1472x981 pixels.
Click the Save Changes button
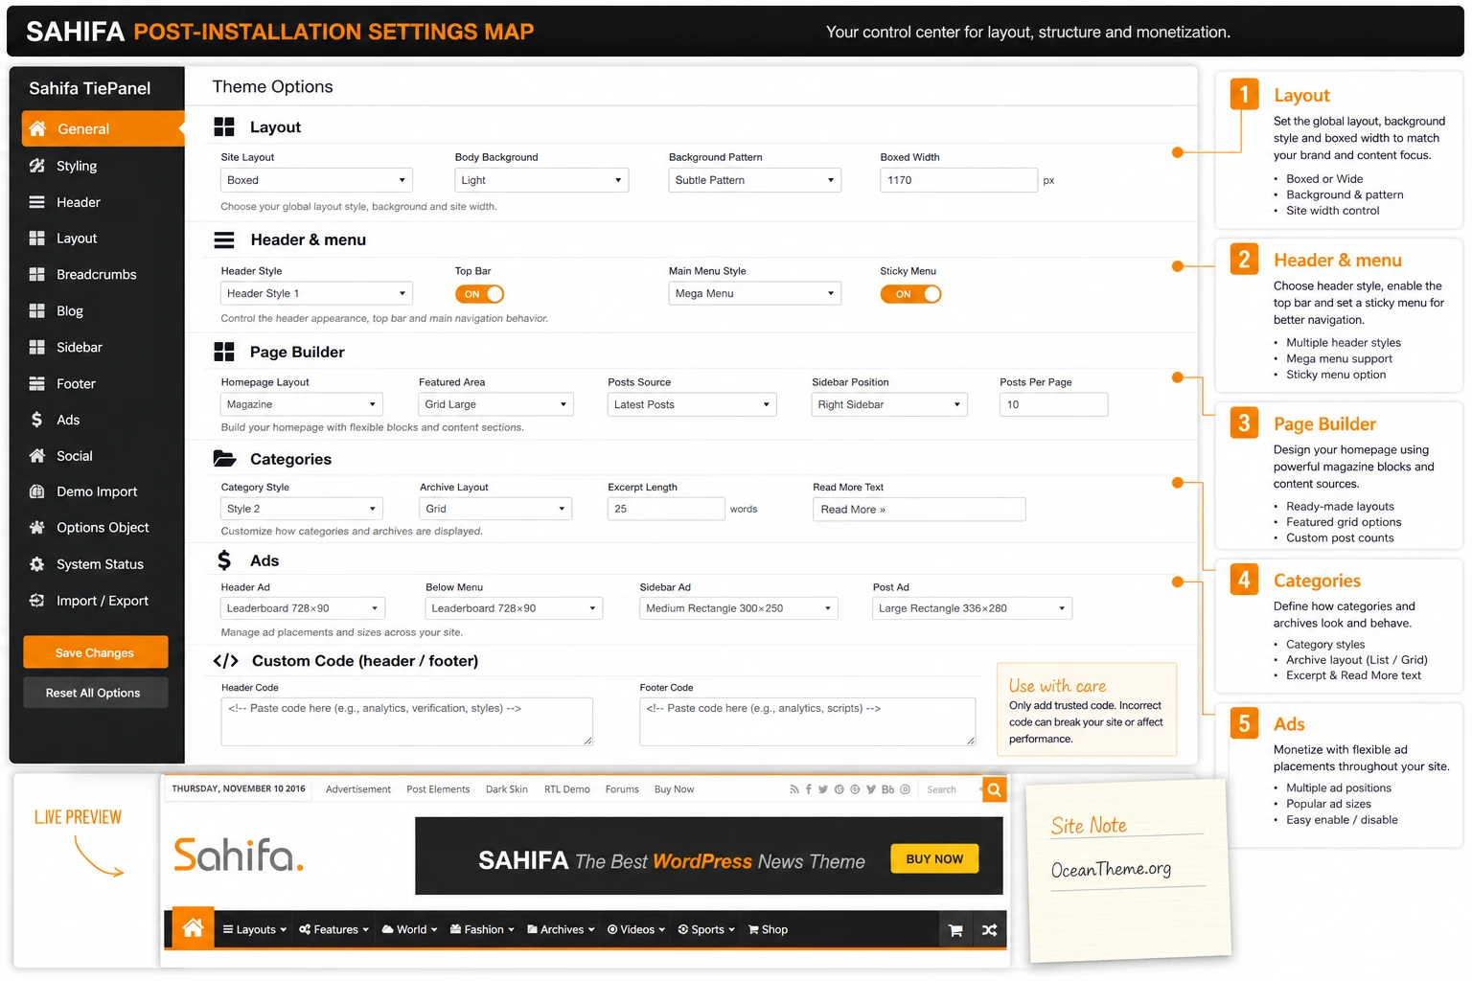pos(95,652)
